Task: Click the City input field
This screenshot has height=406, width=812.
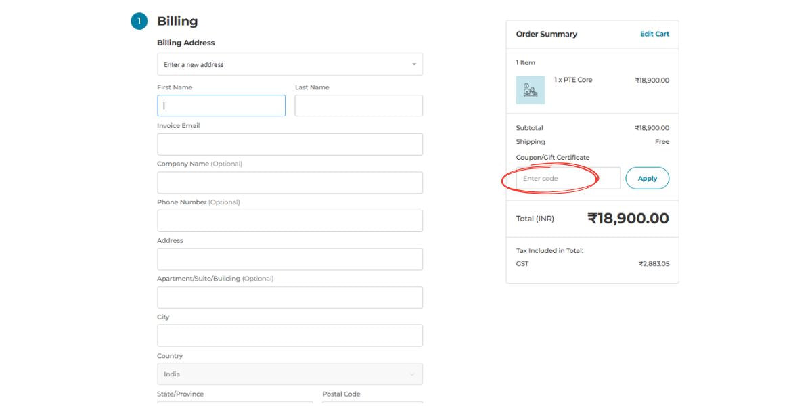Action: click(x=290, y=336)
